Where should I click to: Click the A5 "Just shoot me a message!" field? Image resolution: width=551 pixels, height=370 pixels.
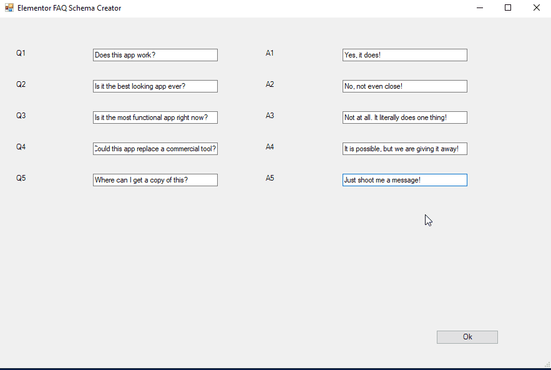coord(404,180)
